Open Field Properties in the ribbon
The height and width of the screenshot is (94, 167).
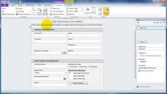[9, 14]
